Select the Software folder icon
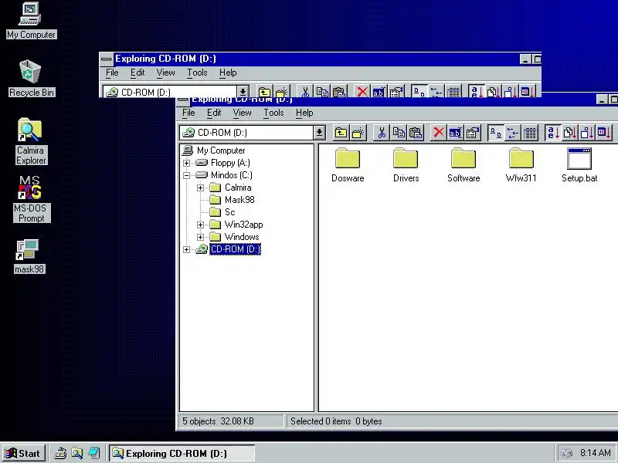 [x=463, y=158]
